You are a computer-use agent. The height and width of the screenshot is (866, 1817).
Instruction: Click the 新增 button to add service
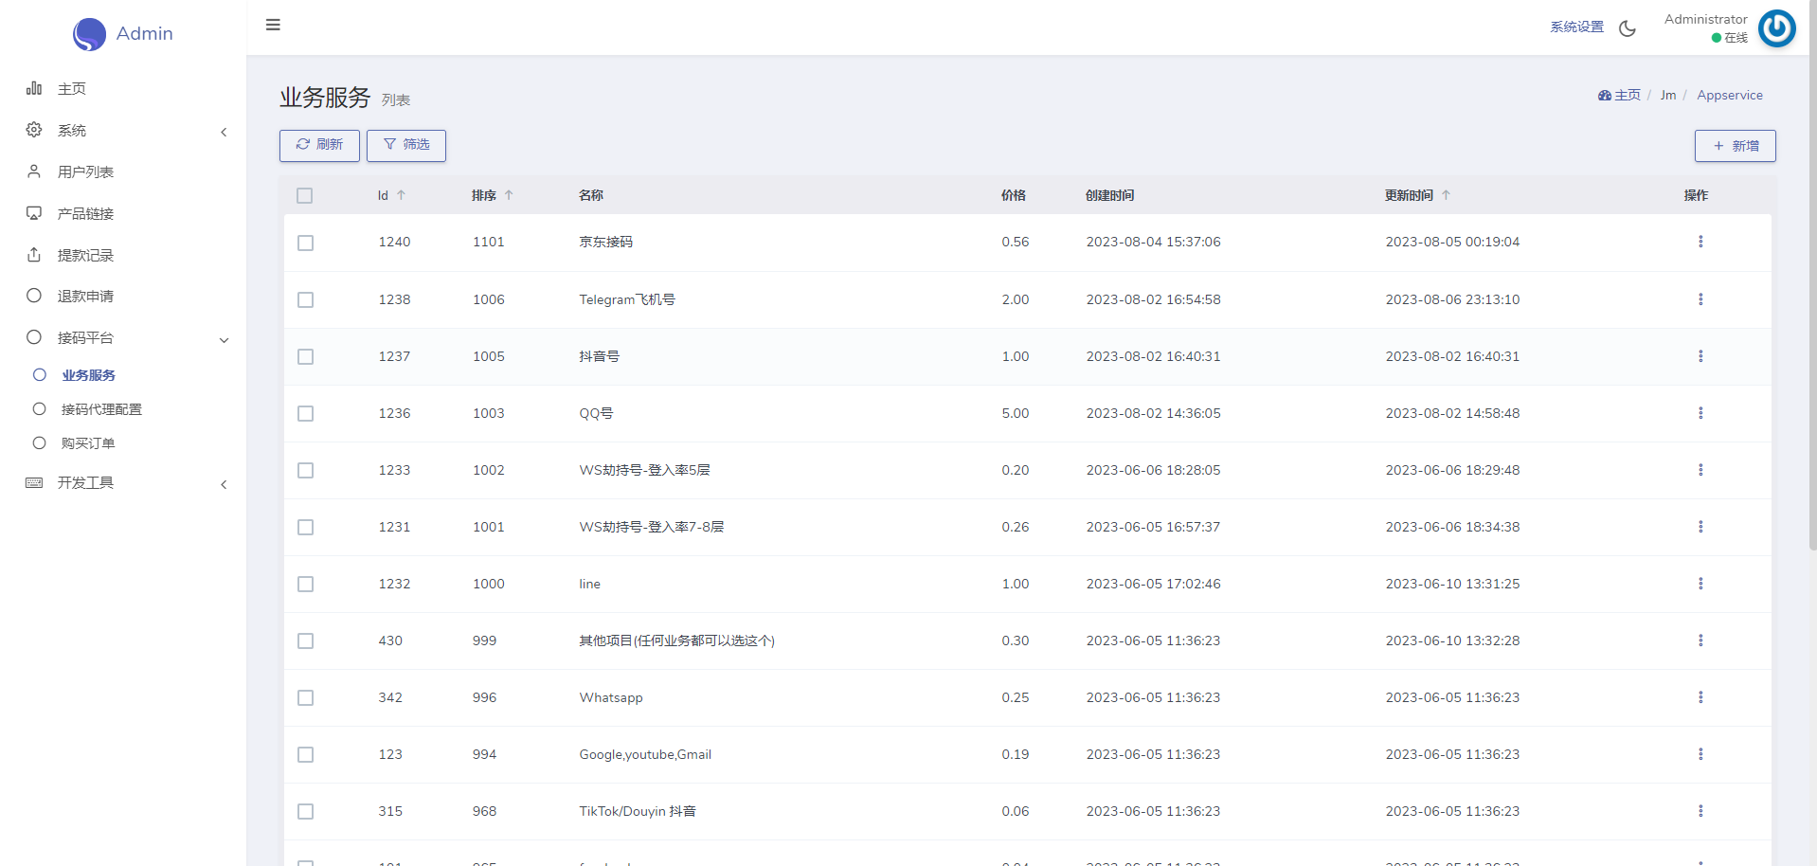(1735, 146)
